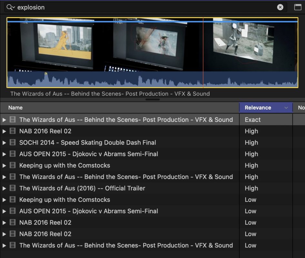Click the audio waveform under the filmstrip
The width and height of the screenshot is (305, 258).
[152, 79]
